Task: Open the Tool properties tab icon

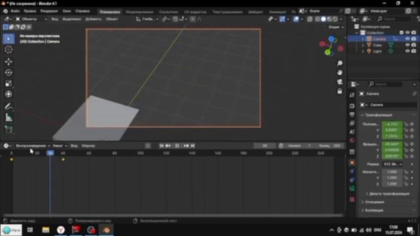Action: tap(352, 95)
